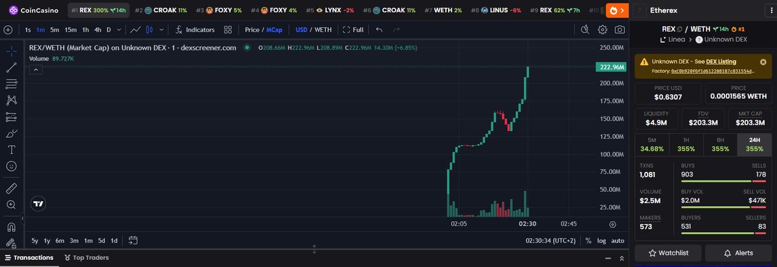This screenshot has width=777, height=267.
Task: Expand the chart style dropdown arrow
Action: click(x=163, y=30)
